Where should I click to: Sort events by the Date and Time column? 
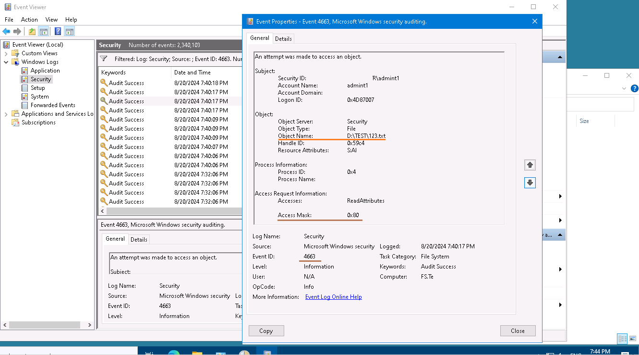(206, 73)
